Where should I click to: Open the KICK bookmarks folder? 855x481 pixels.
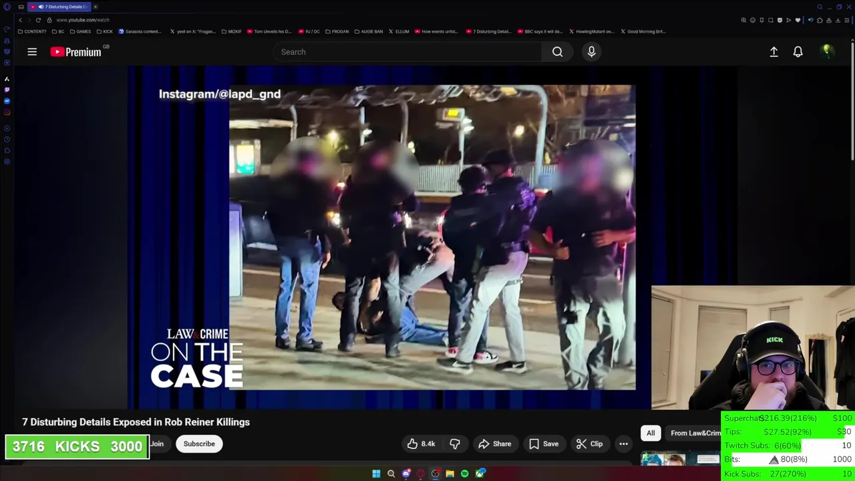pos(105,31)
